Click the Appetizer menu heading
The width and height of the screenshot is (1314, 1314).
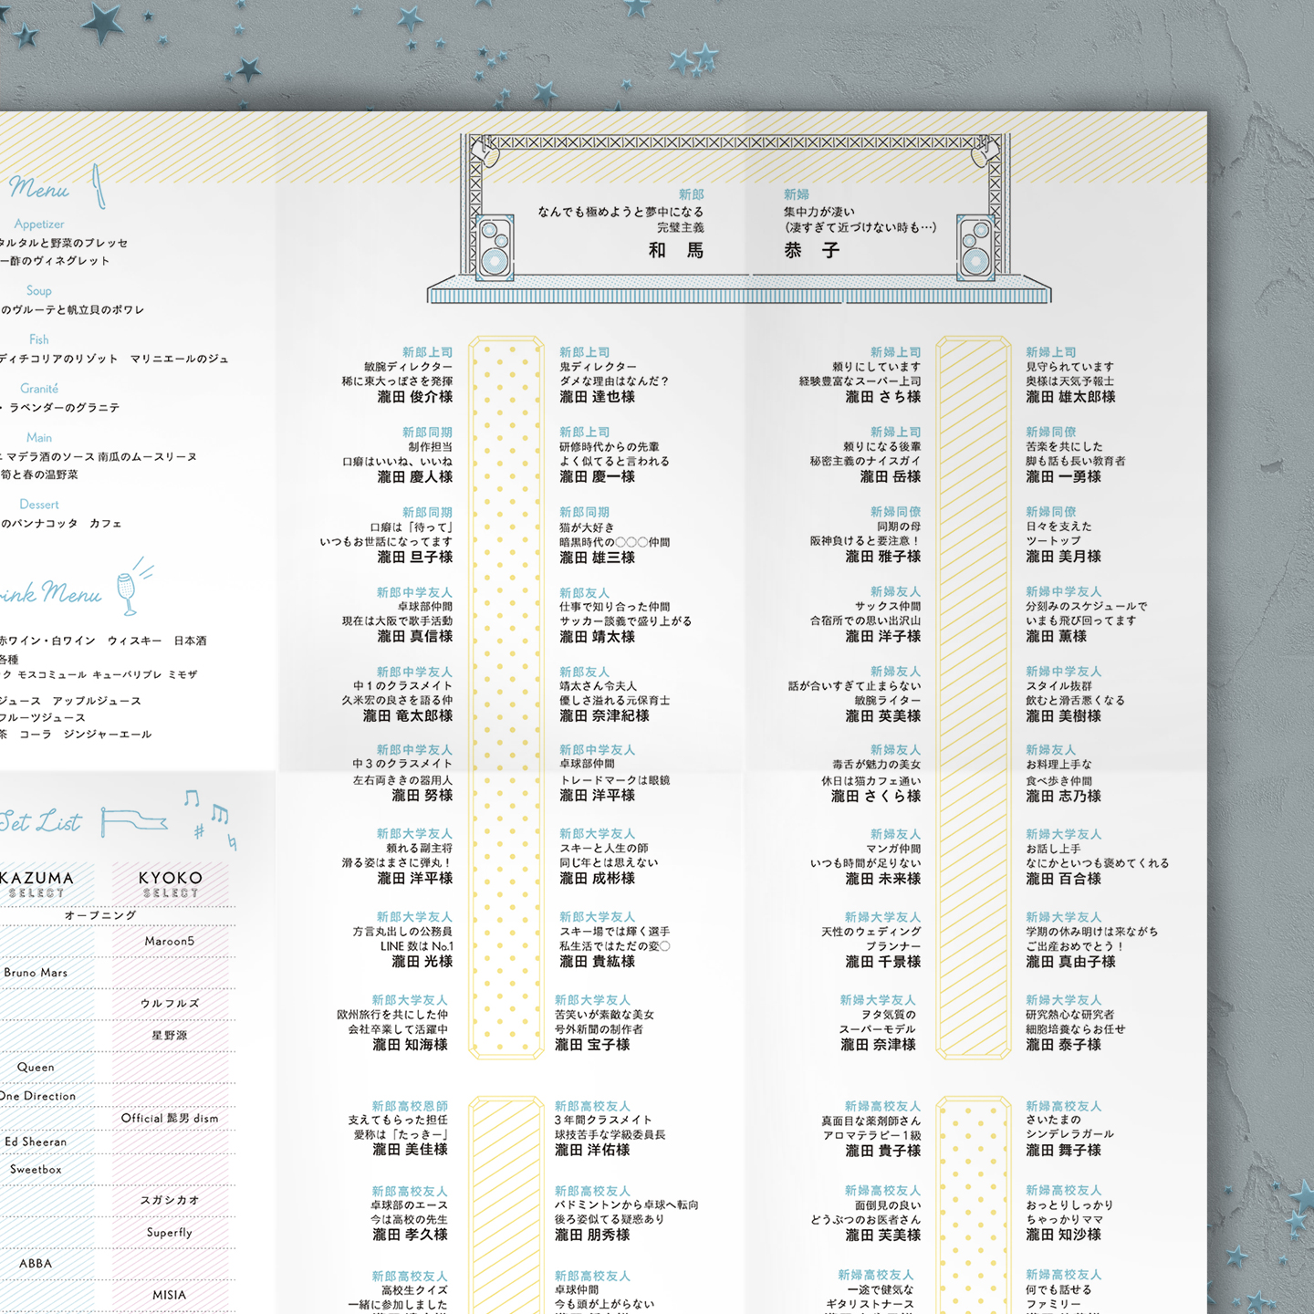pyautogui.click(x=39, y=224)
